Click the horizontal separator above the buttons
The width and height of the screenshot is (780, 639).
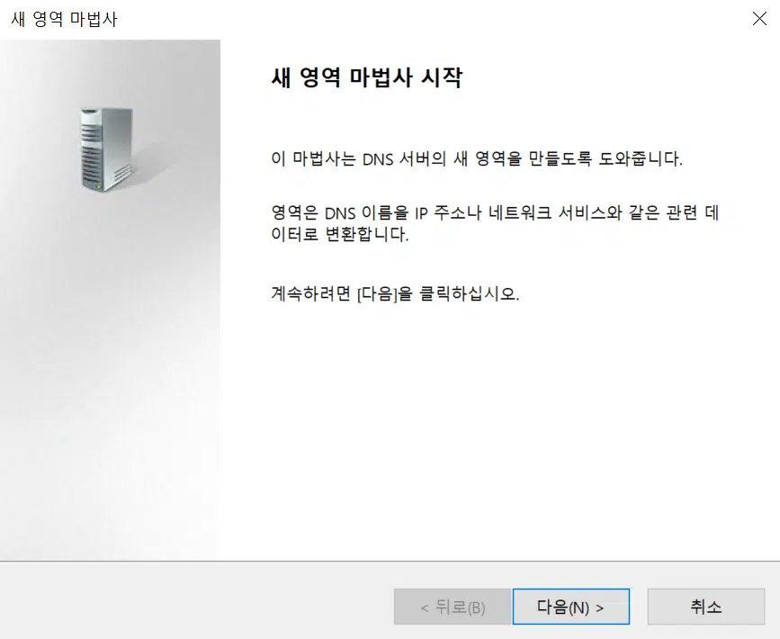click(390, 562)
